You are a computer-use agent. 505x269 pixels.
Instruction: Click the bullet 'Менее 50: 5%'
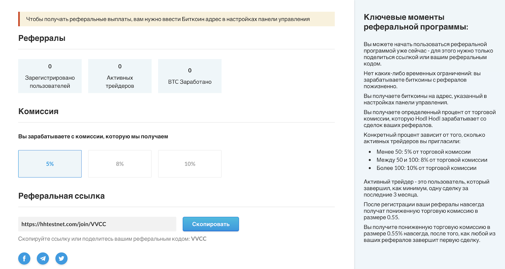pyautogui.click(x=423, y=152)
